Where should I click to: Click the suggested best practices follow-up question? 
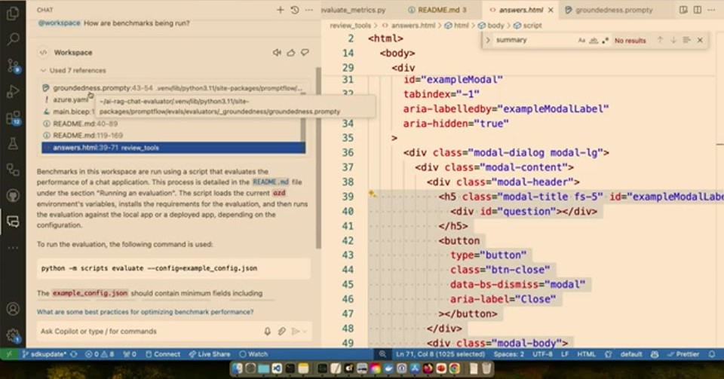pyautogui.click(x=146, y=312)
